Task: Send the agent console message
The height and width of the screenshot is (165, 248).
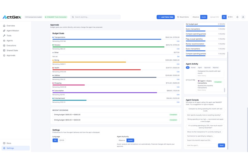Action: [x=222, y=145]
